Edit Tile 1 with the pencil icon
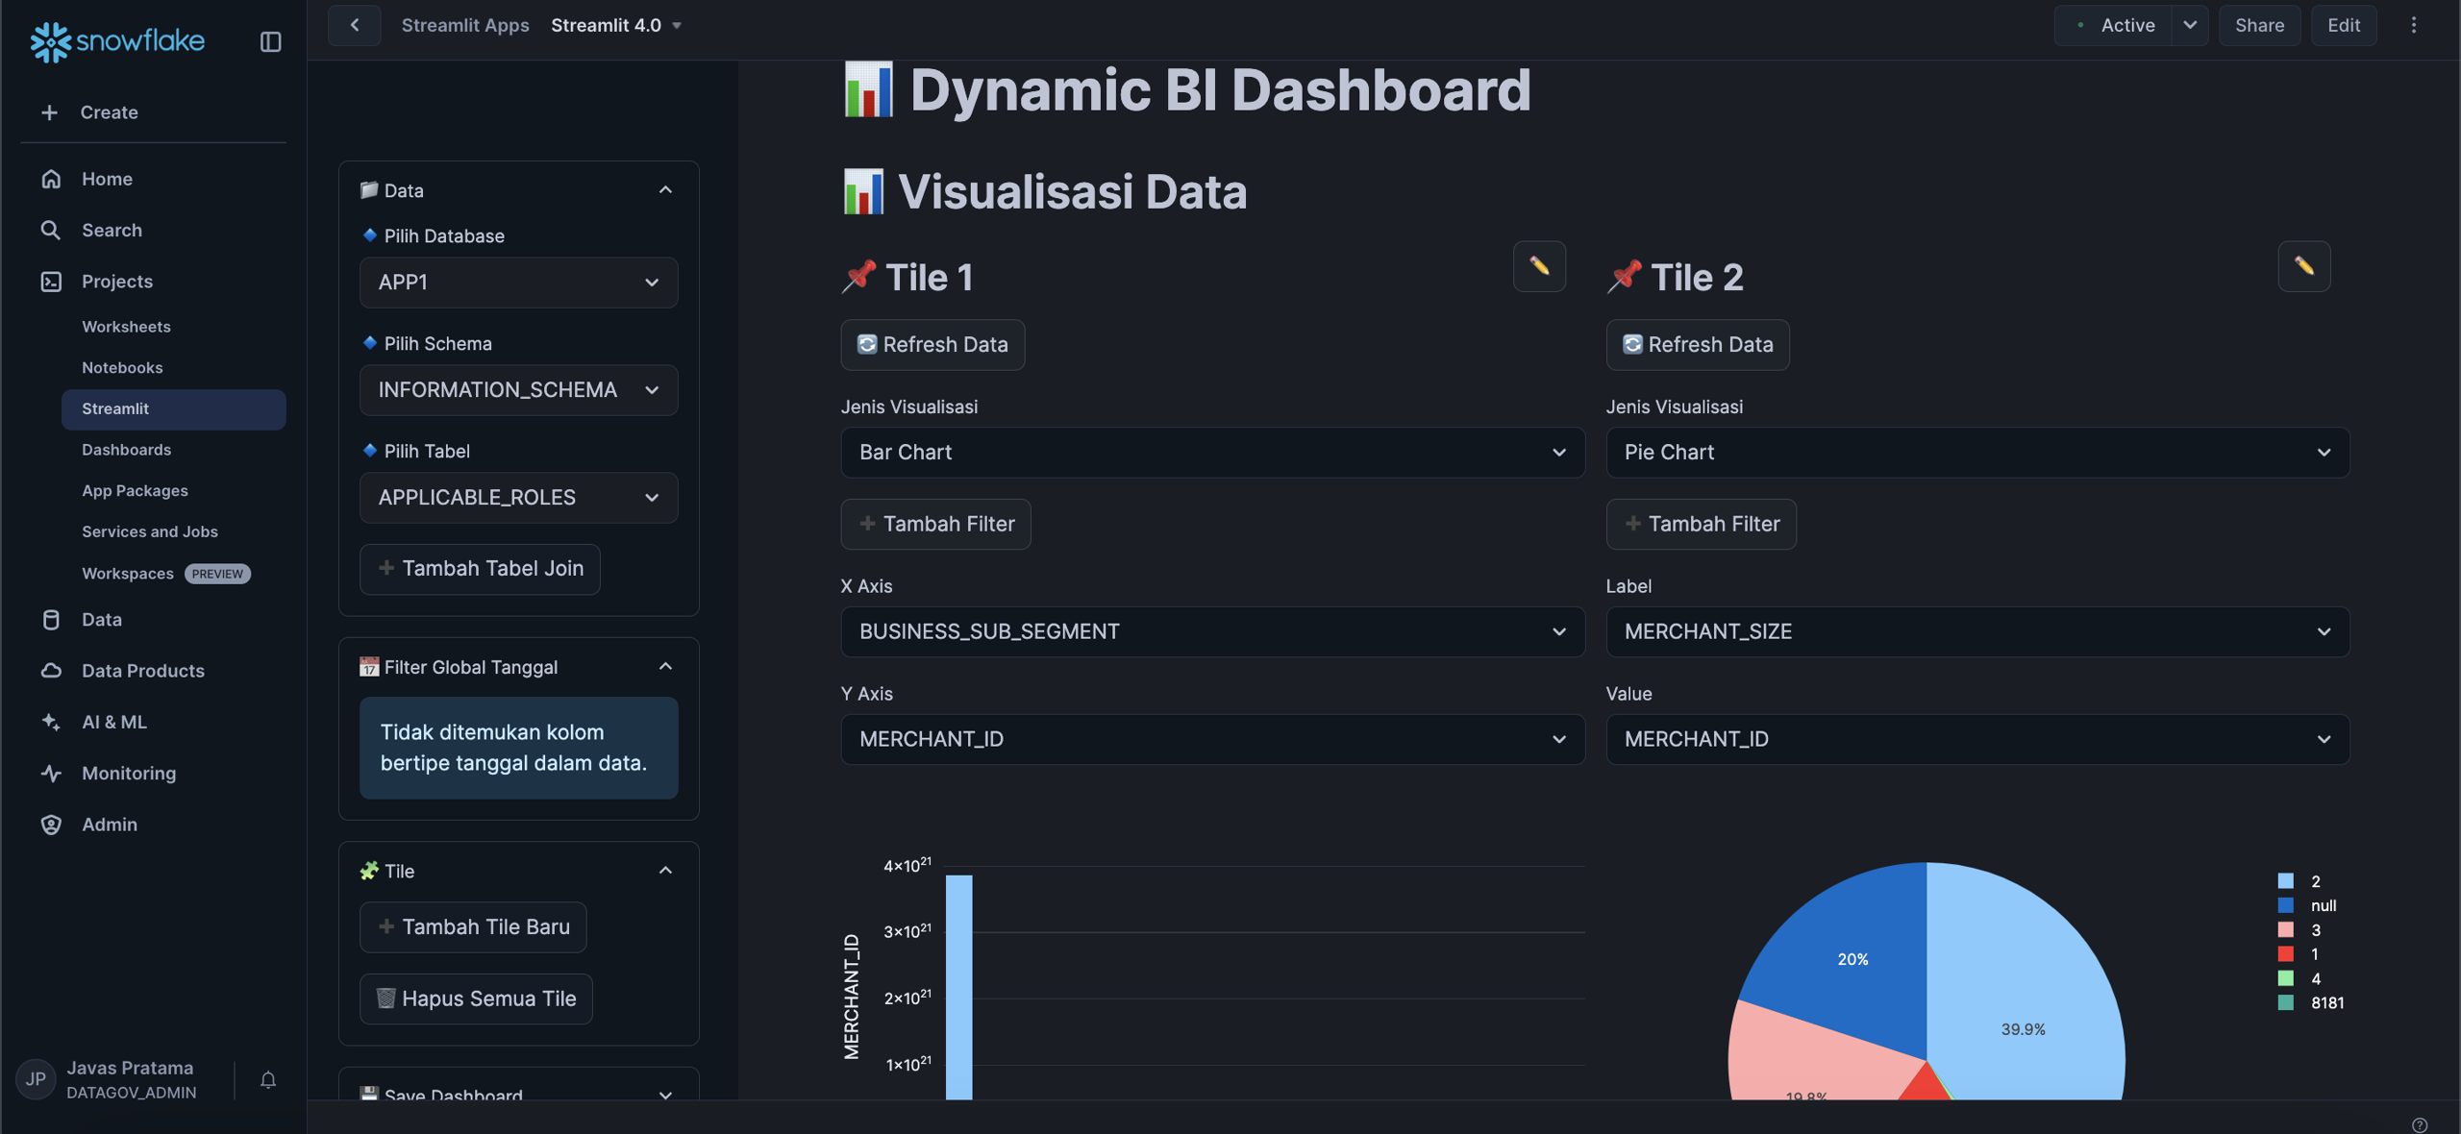This screenshot has height=1134, width=2461. (x=1539, y=266)
